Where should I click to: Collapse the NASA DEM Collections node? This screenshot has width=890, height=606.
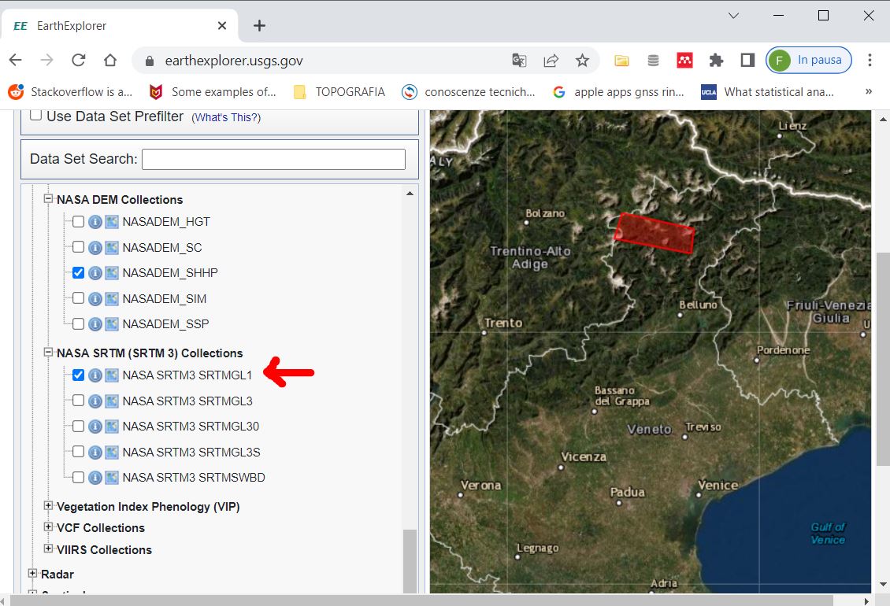click(48, 199)
